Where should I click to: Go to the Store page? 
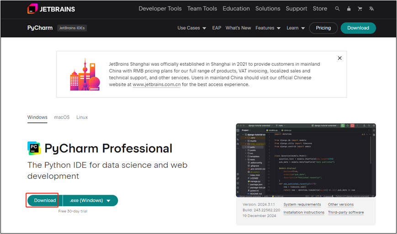tap(320, 9)
